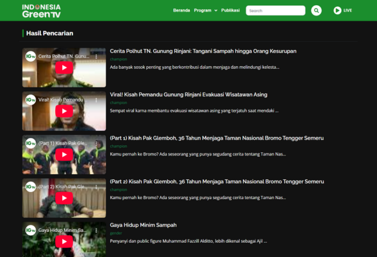Viewport: 377px width, 257px height.
Task: Click the Hasil Pencarian heading
Action: (x=49, y=33)
